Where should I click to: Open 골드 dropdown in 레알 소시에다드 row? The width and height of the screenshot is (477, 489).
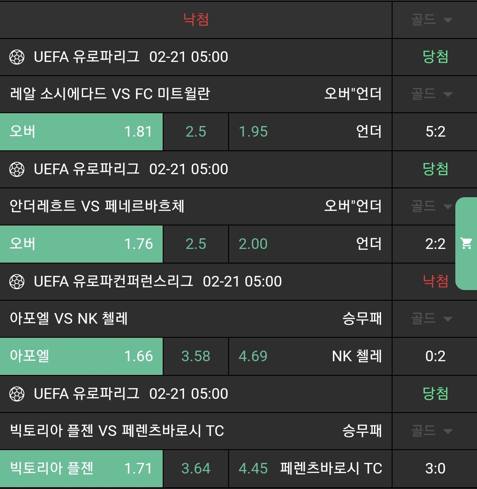pos(432,94)
